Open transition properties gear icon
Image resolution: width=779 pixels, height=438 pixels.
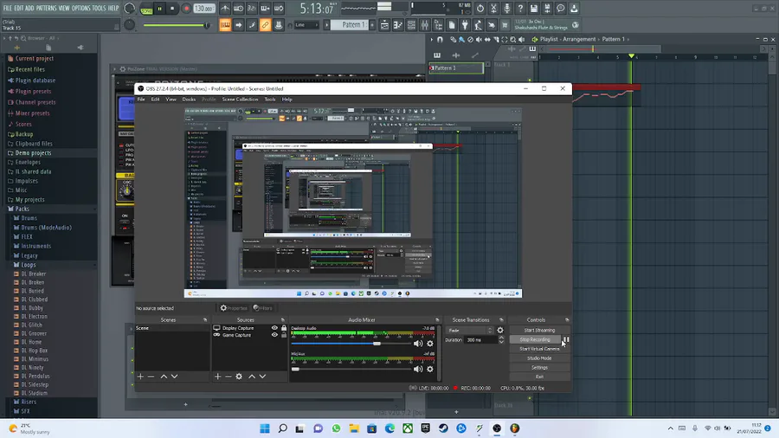[x=500, y=331]
